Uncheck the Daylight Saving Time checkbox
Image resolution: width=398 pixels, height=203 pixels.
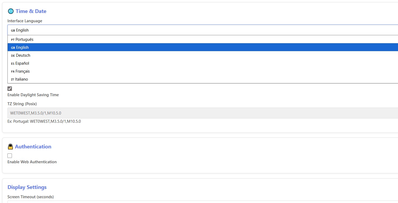point(10,89)
